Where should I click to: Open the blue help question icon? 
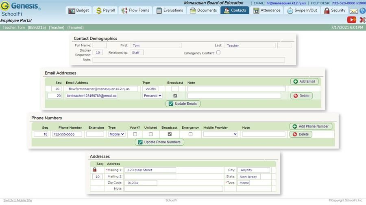pos(362,11)
